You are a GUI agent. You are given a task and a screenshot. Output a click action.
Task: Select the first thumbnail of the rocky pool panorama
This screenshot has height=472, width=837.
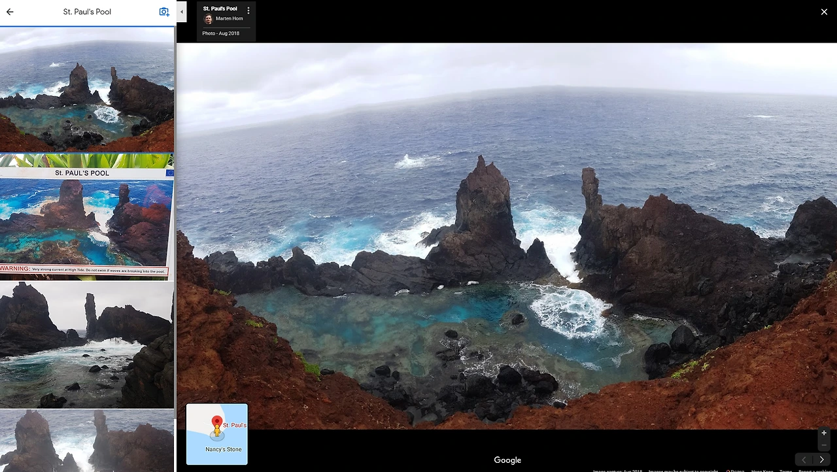point(87,90)
